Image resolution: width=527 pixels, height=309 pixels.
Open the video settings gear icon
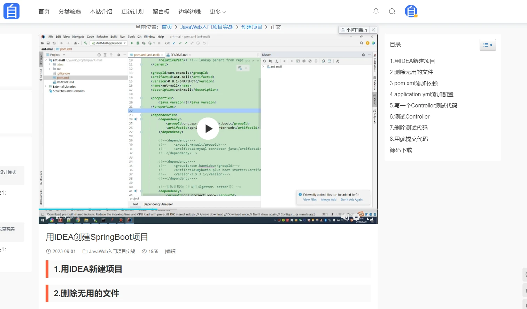click(x=356, y=217)
